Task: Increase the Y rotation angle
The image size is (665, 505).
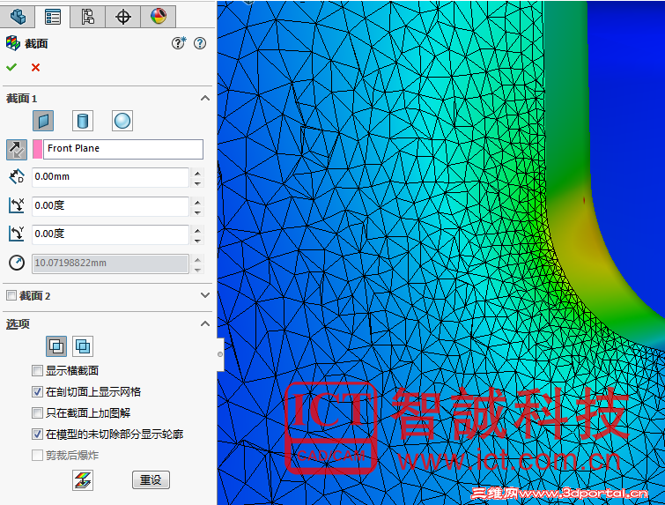Action: point(197,230)
